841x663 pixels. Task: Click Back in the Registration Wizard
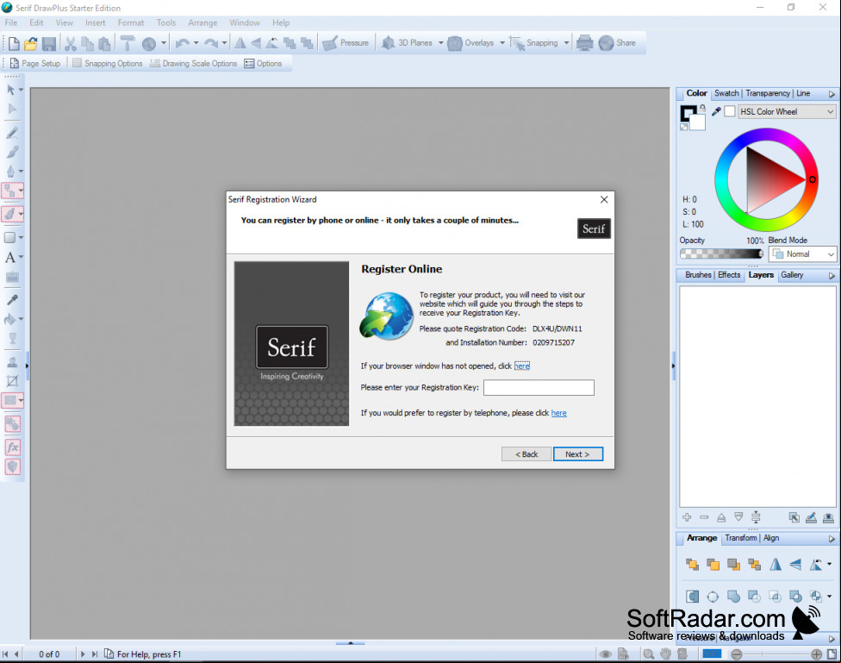[x=526, y=454]
